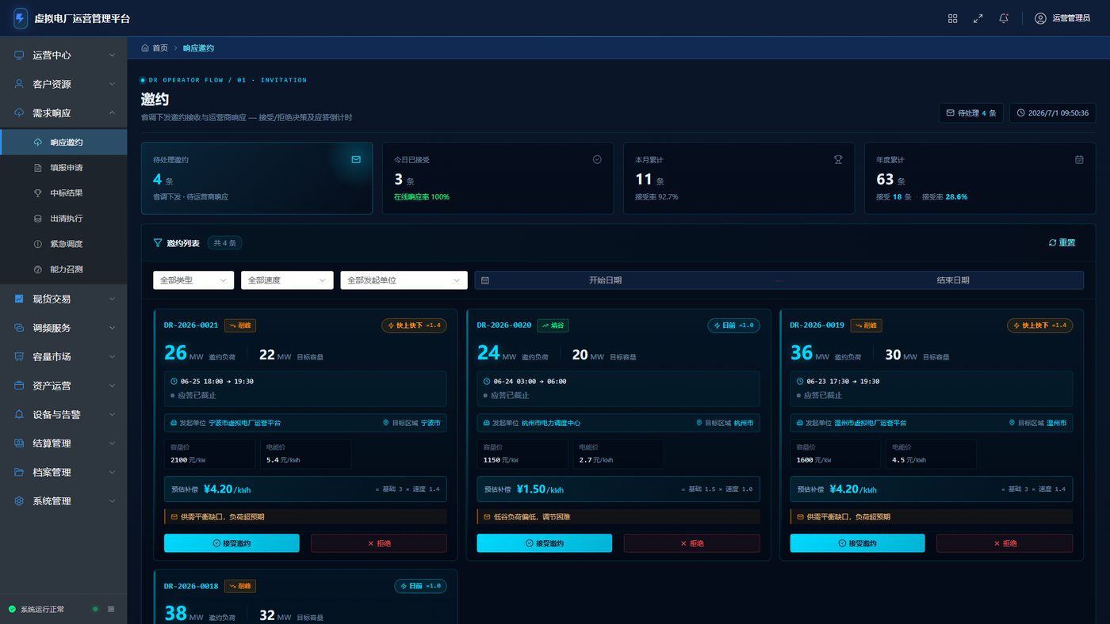Collapse the 需求响应 sidebar section
The width and height of the screenshot is (1110, 624).
63,113
